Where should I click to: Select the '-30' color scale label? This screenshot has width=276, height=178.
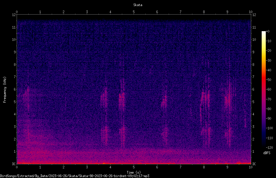pos(268,61)
